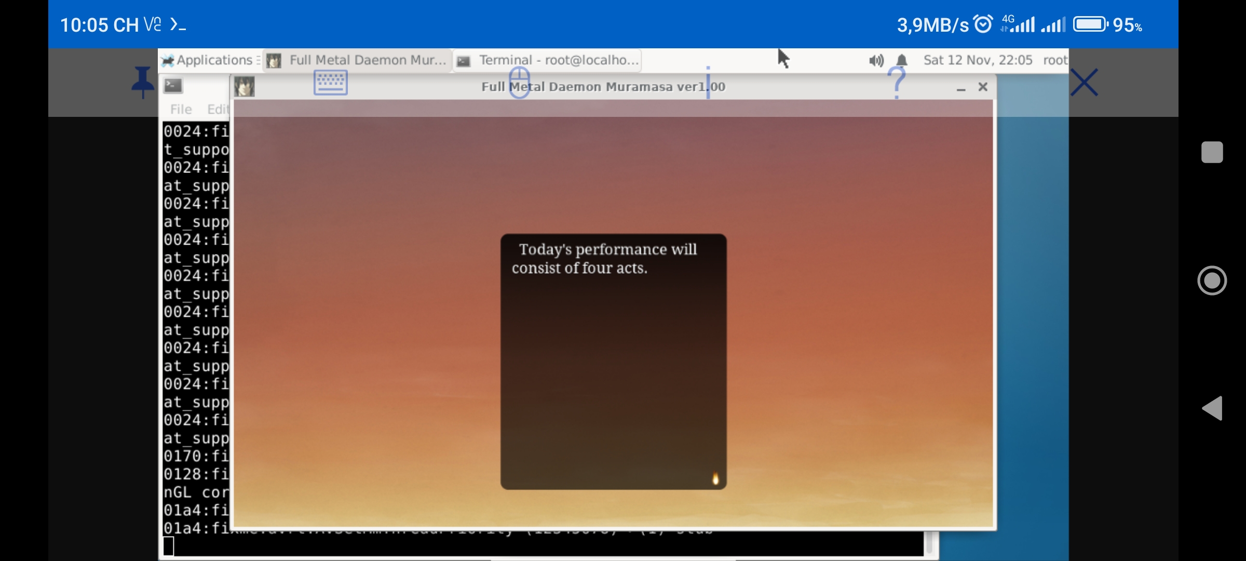Open the clock calendar popup
Image resolution: width=1246 pixels, height=561 pixels.
[x=978, y=60]
